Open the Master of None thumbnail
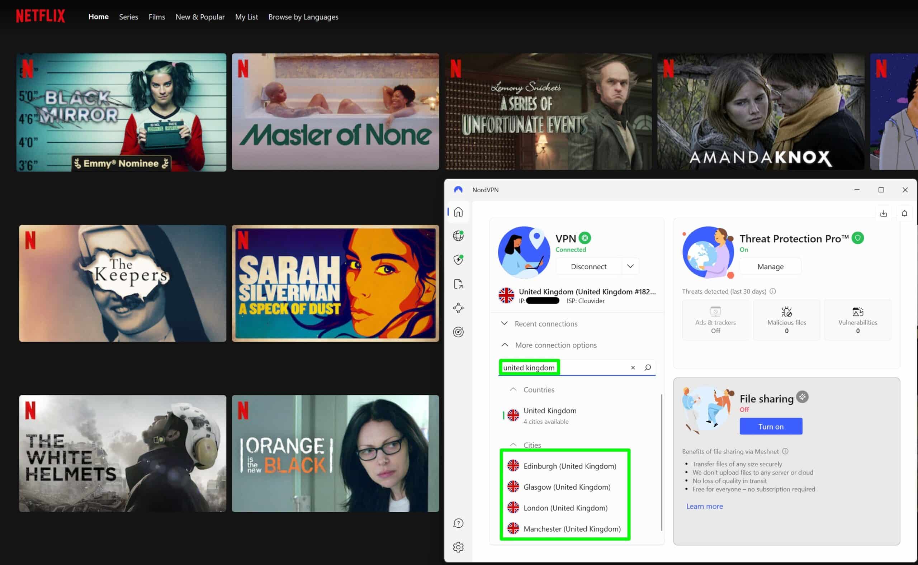Viewport: 918px width, 565px height. [335, 111]
